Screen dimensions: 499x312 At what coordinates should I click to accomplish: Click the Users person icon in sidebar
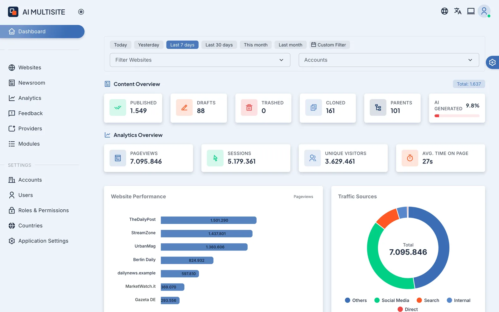click(x=12, y=195)
